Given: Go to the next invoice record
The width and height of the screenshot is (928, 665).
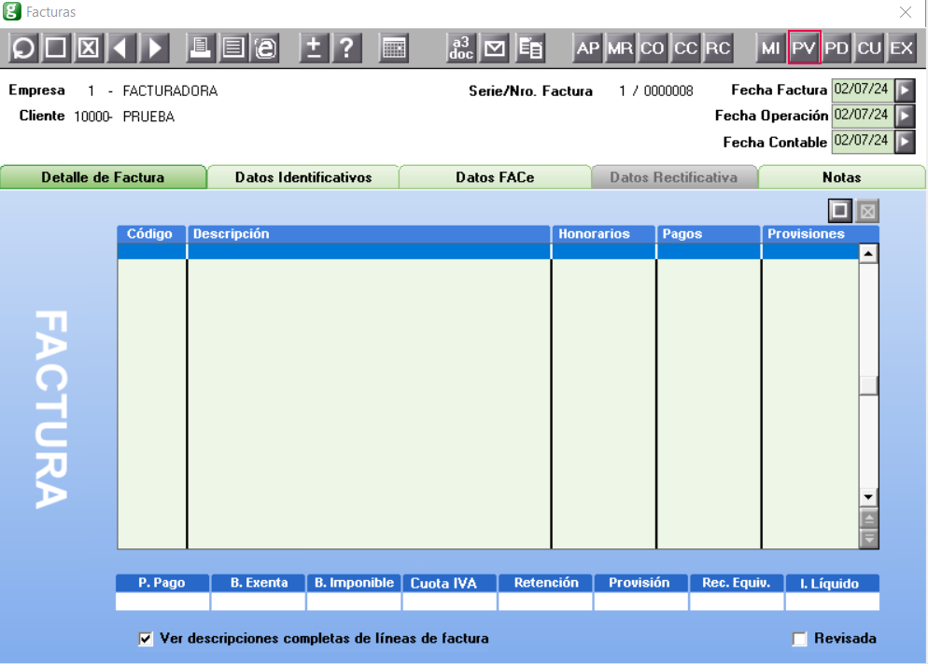Looking at the screenshot, I should point(154,48).
